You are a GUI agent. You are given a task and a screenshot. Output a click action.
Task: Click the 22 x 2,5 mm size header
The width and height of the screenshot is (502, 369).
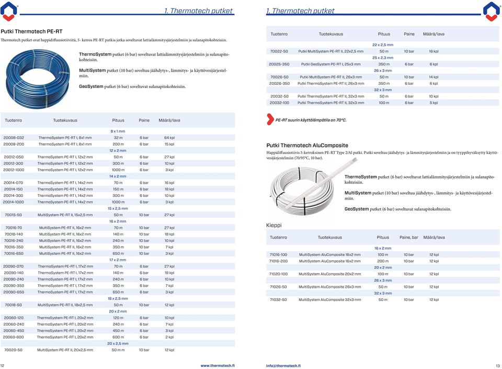(x=383, y=45)
